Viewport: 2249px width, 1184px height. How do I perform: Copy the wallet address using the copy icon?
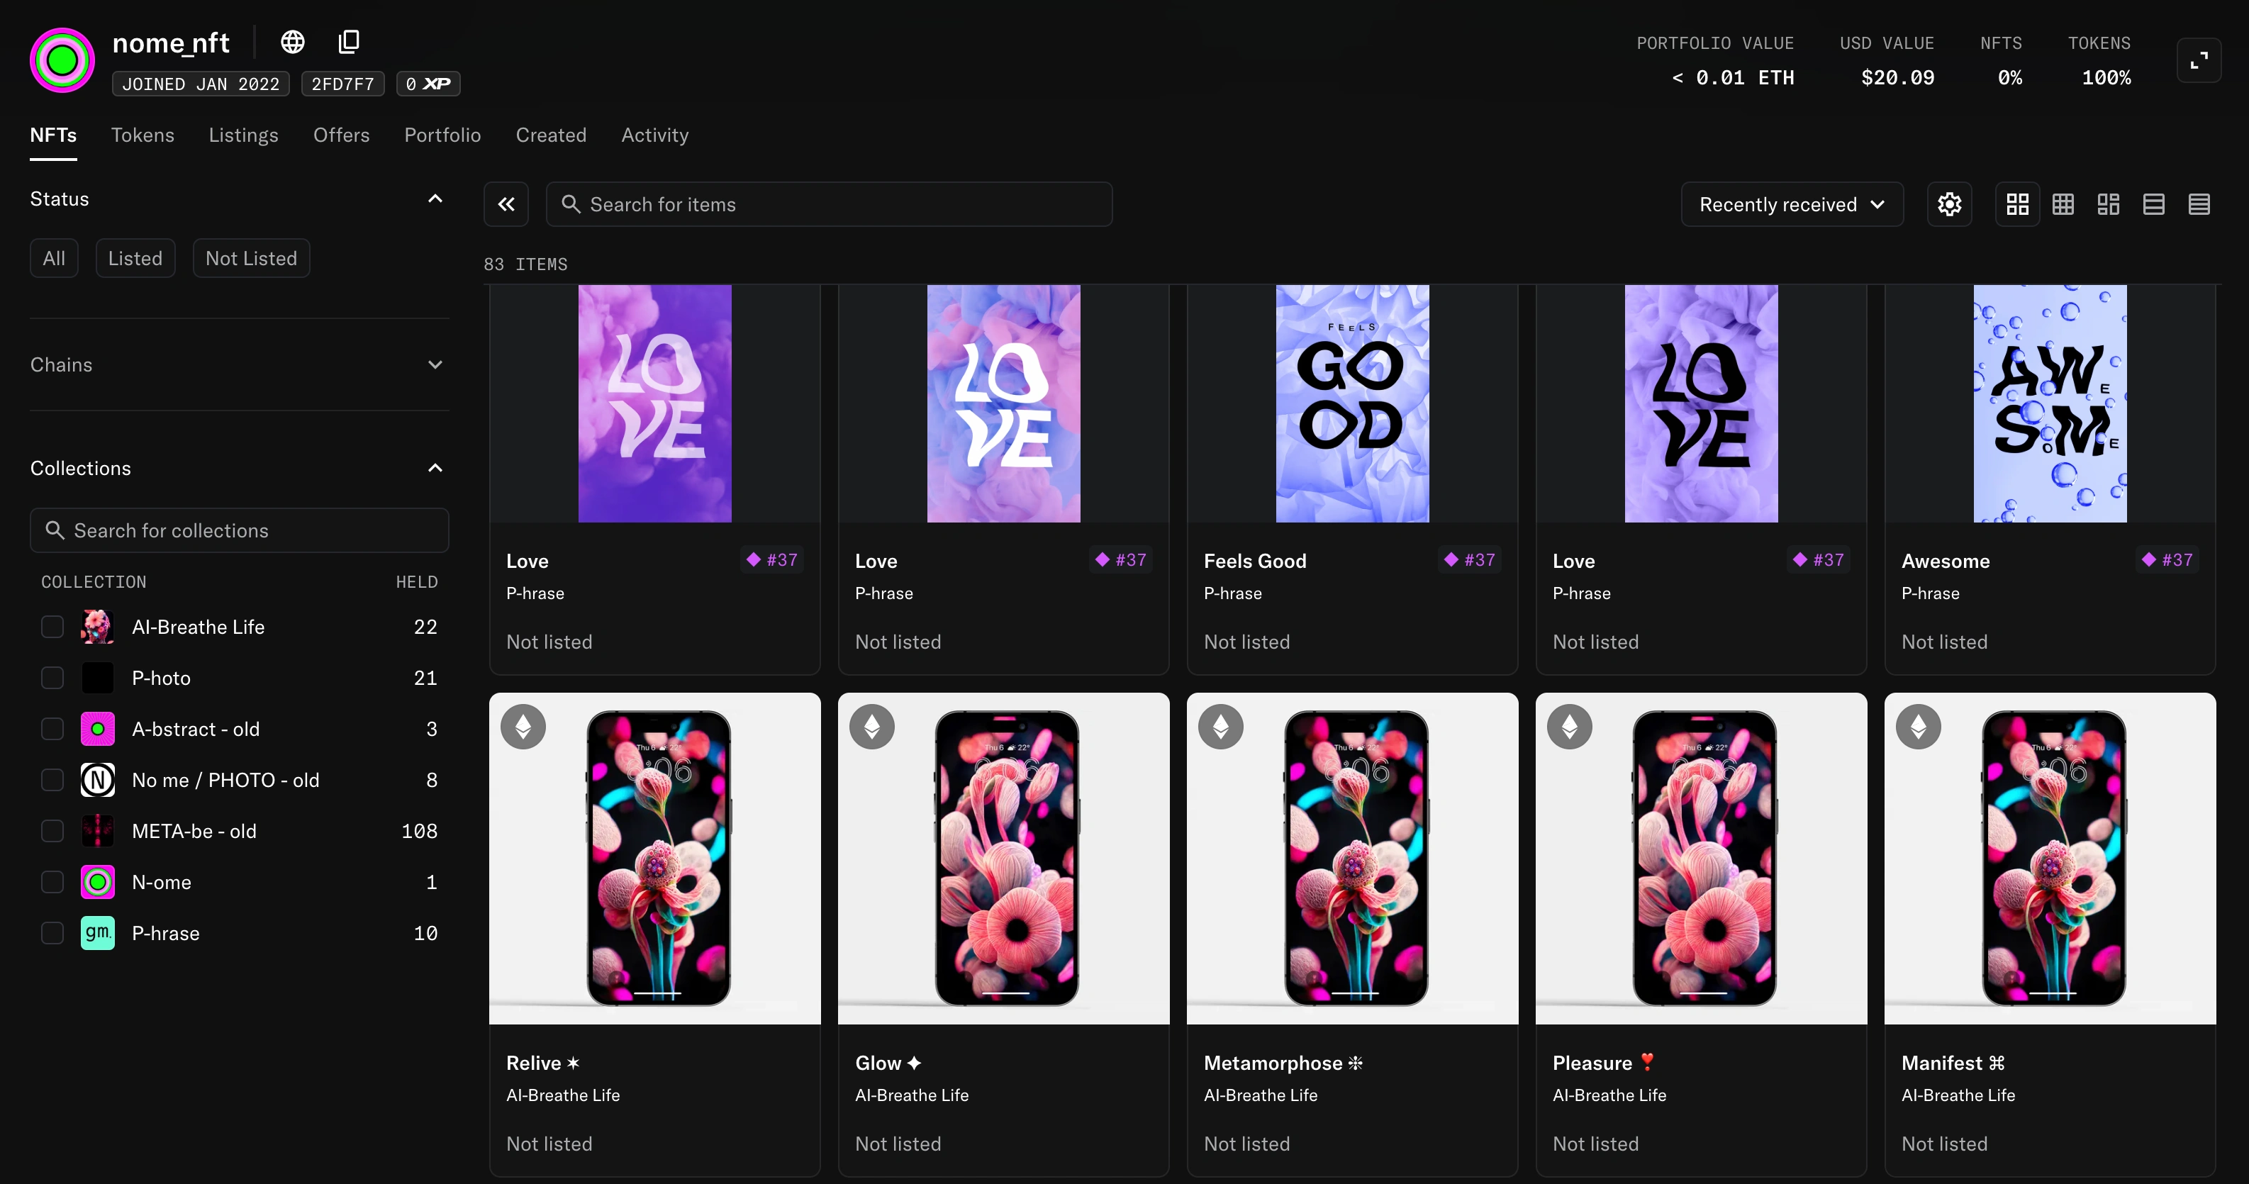pos(348,41)
